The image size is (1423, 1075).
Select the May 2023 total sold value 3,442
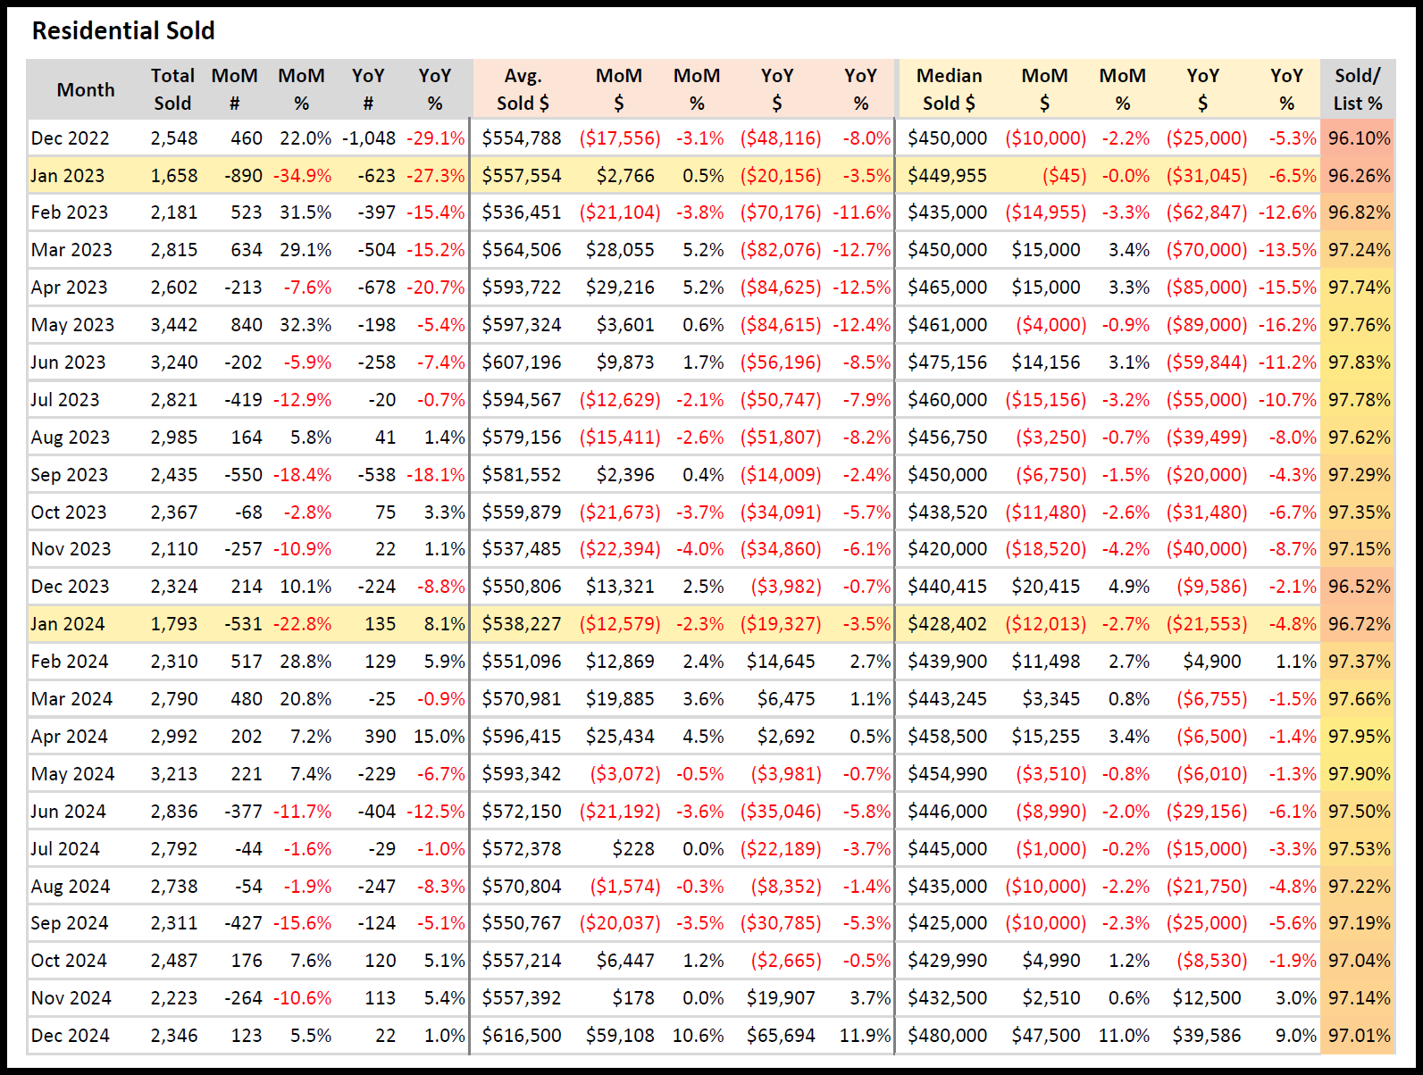[x=174, y=325]
